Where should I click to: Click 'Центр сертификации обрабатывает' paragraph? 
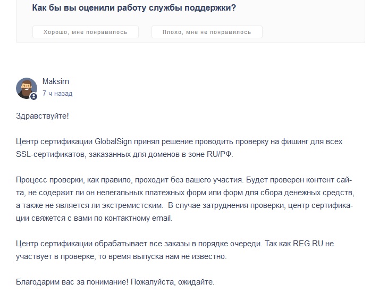(175, 249)
